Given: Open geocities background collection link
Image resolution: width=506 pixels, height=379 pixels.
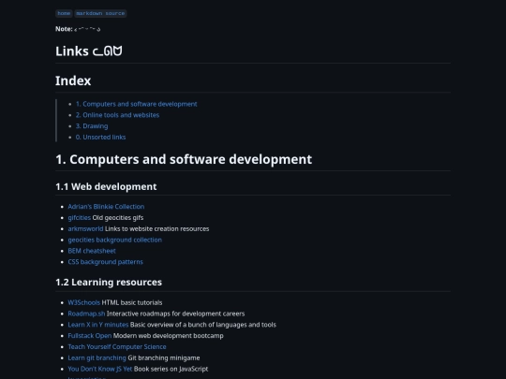Looking at the screenshot, I should coord(114,240).
